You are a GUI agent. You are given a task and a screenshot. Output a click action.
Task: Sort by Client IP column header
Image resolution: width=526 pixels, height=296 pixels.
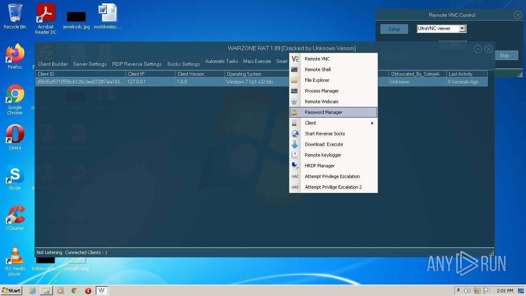(x=150, y=74)
